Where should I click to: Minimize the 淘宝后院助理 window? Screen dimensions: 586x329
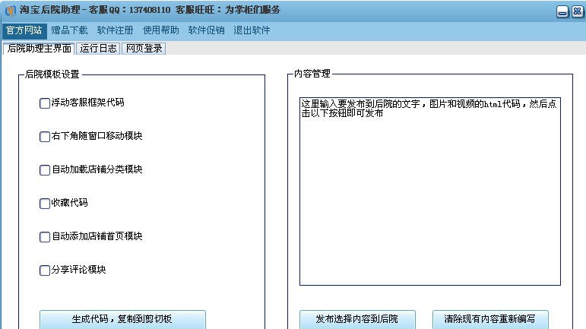(x=562, y=11)
